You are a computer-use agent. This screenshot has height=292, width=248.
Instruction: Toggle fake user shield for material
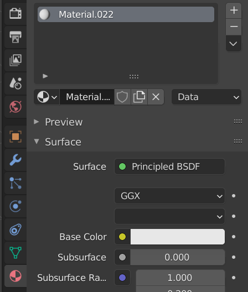122,97
